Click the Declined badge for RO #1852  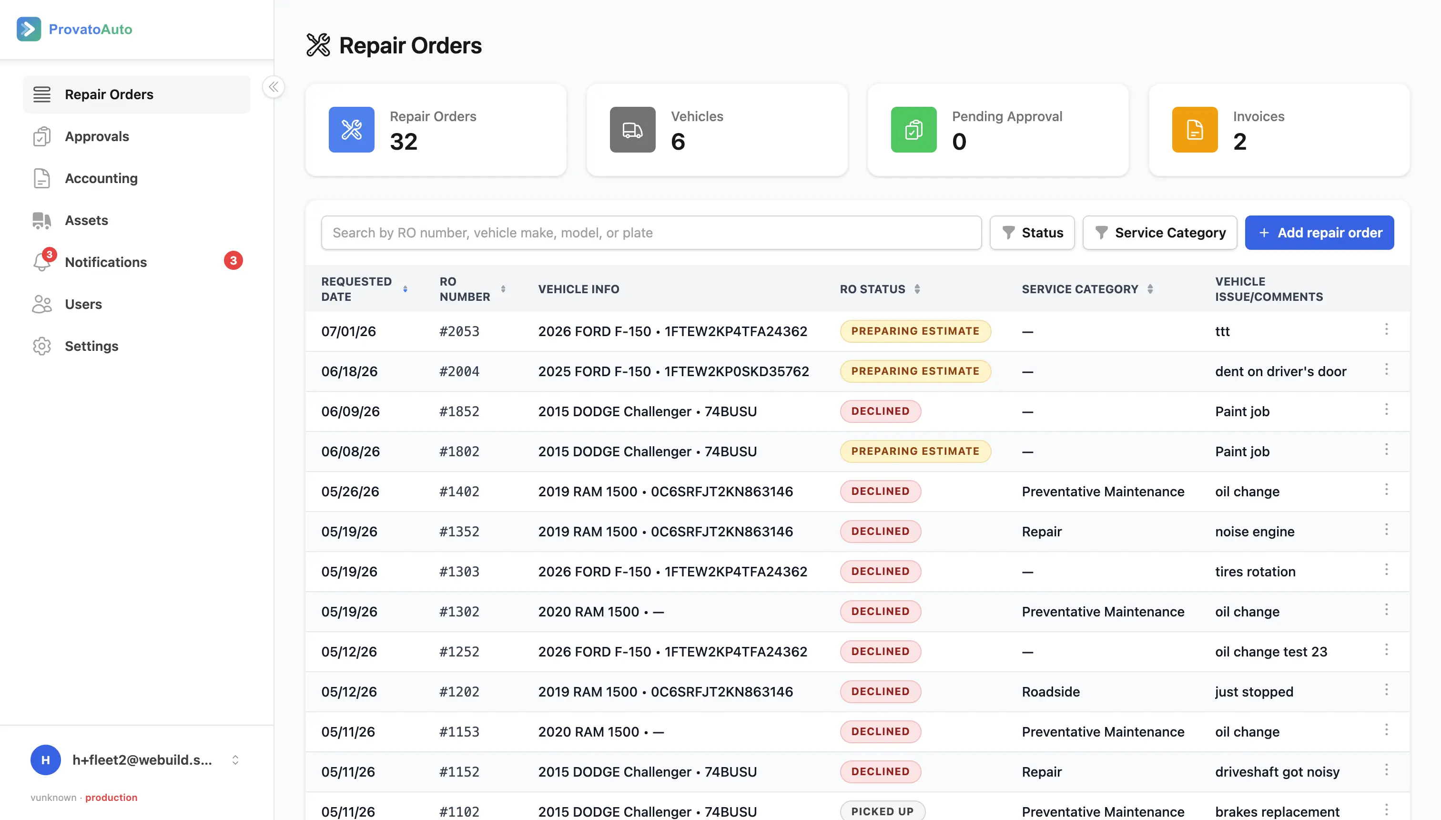880,411
